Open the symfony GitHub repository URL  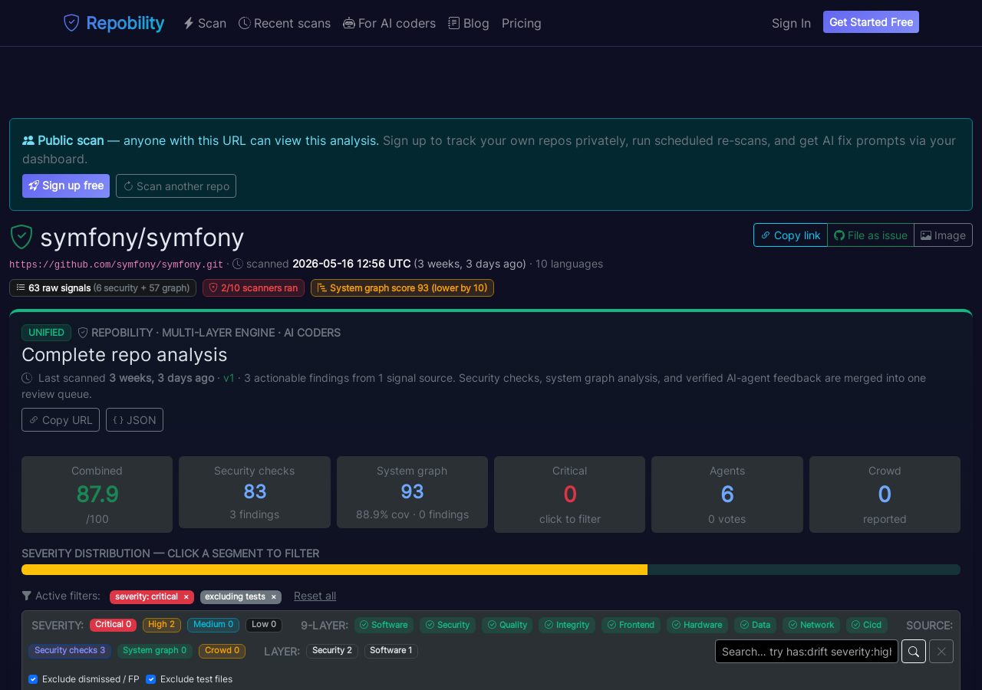(116, 264)
